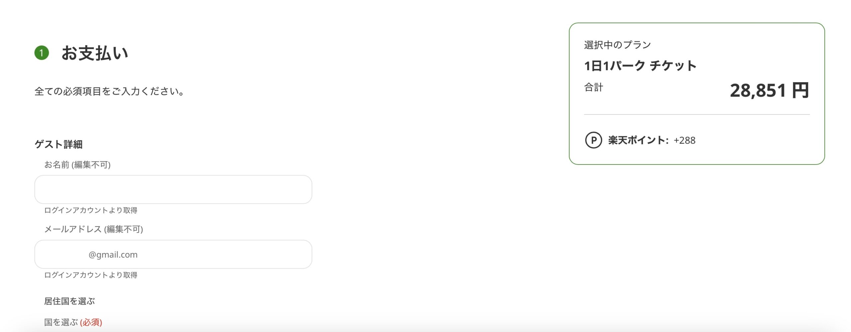The width and height of the screenshot is (851, 332).
Task: Click the ゲスト詳細 section heading
Action: [x=59, y=144]
